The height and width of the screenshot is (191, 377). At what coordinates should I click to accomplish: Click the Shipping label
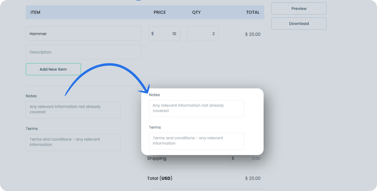(157, 158)
